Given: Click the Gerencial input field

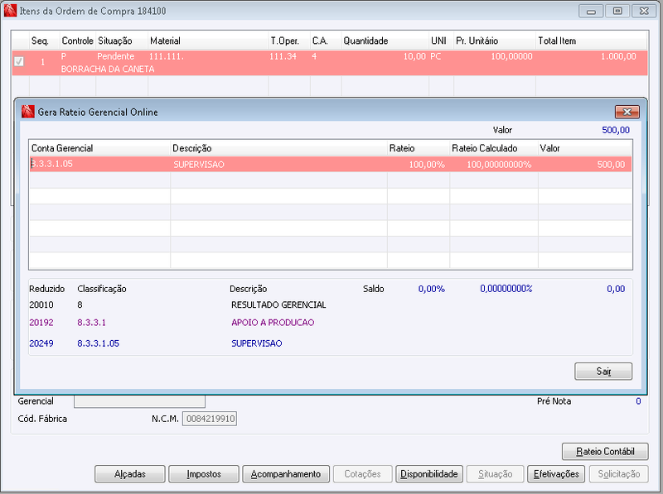Looking at the screenshot, I should (139, 401).
